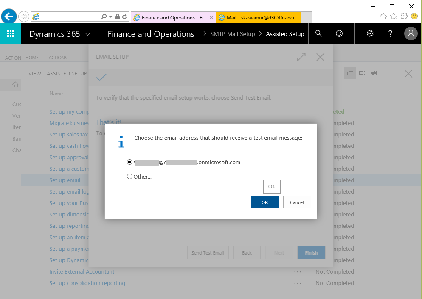Click the address bar search magnifier
Viewport: 422px width, 299px height.
[104, 17]
